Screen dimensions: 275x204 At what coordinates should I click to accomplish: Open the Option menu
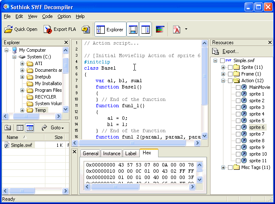pyautogui.click(x=64, y=16)
